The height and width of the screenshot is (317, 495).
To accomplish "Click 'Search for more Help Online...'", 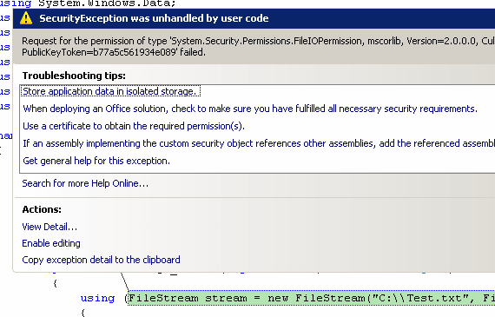I will click(x=85, y=183).
